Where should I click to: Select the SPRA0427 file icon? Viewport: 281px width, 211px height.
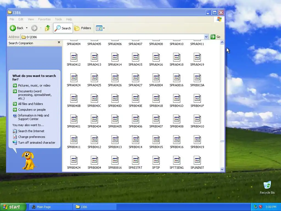pyautogui.click(x=136, y=78)
